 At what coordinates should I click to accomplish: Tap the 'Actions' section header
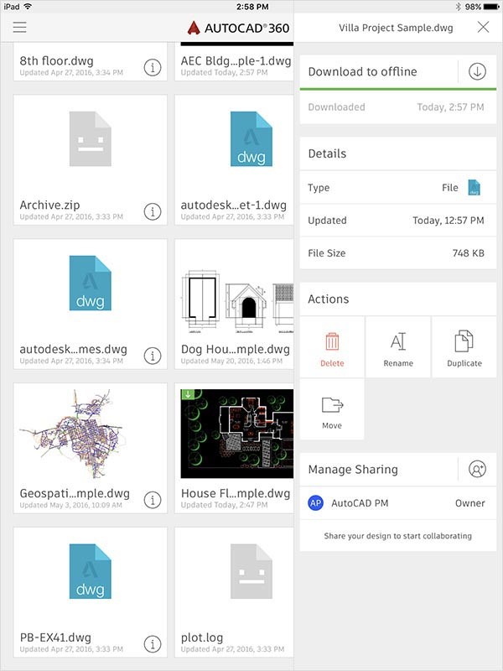point(329,299)
